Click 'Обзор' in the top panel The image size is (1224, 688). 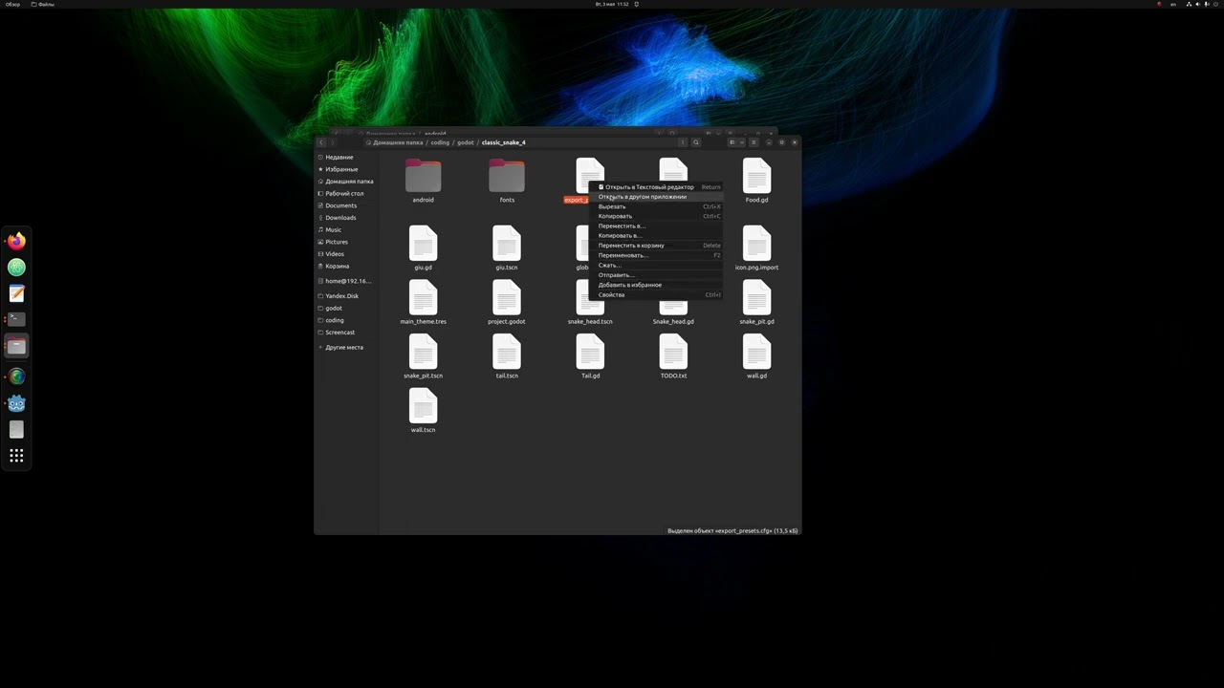12,4
